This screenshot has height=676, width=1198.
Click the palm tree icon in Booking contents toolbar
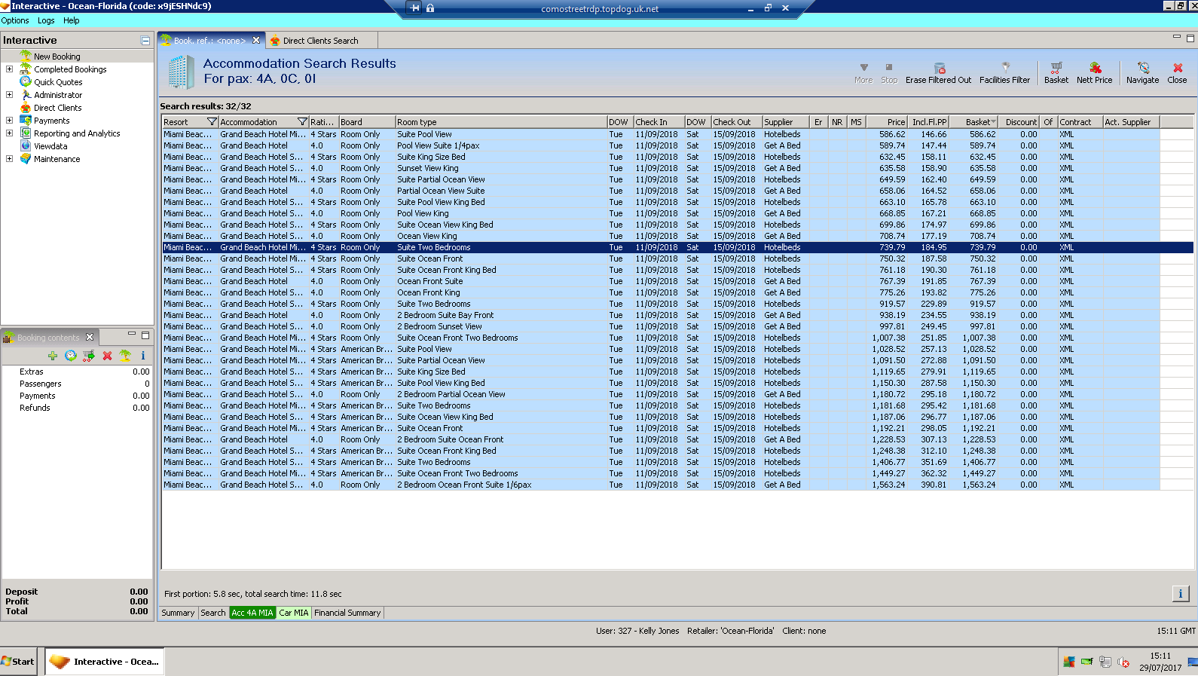pos(125,356)
